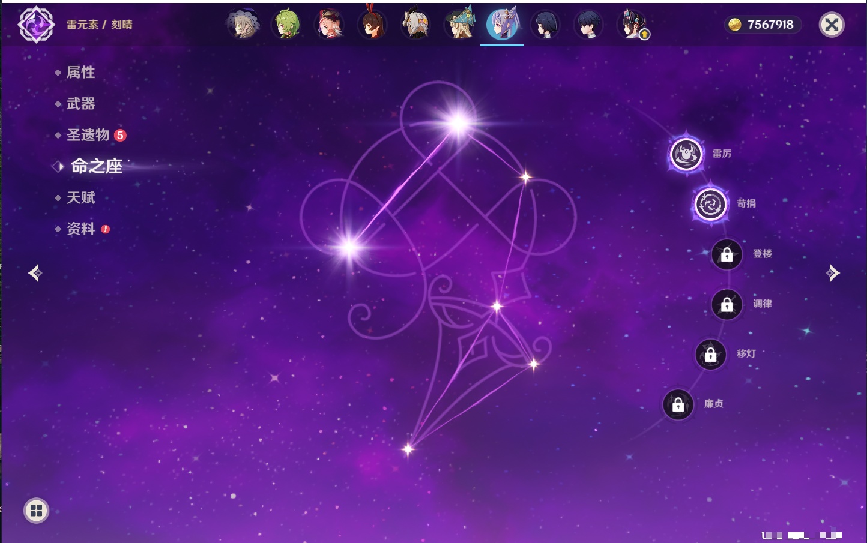This screenshot has height=543, width=867.
Task: Switch to Amber's avatar with red ribbon
Action: tap(372, 25)
